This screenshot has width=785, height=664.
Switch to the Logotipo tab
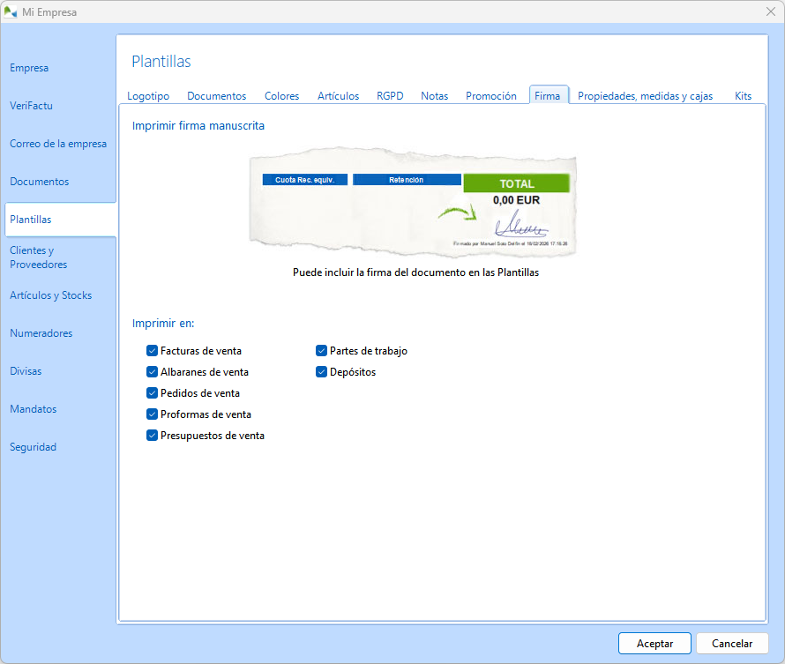pyautogui.click(x=148, y=96)
